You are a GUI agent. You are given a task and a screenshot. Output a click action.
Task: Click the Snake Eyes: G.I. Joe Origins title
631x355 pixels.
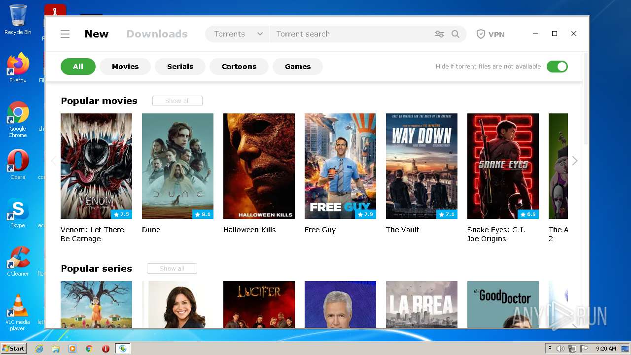tap(496, 234)
